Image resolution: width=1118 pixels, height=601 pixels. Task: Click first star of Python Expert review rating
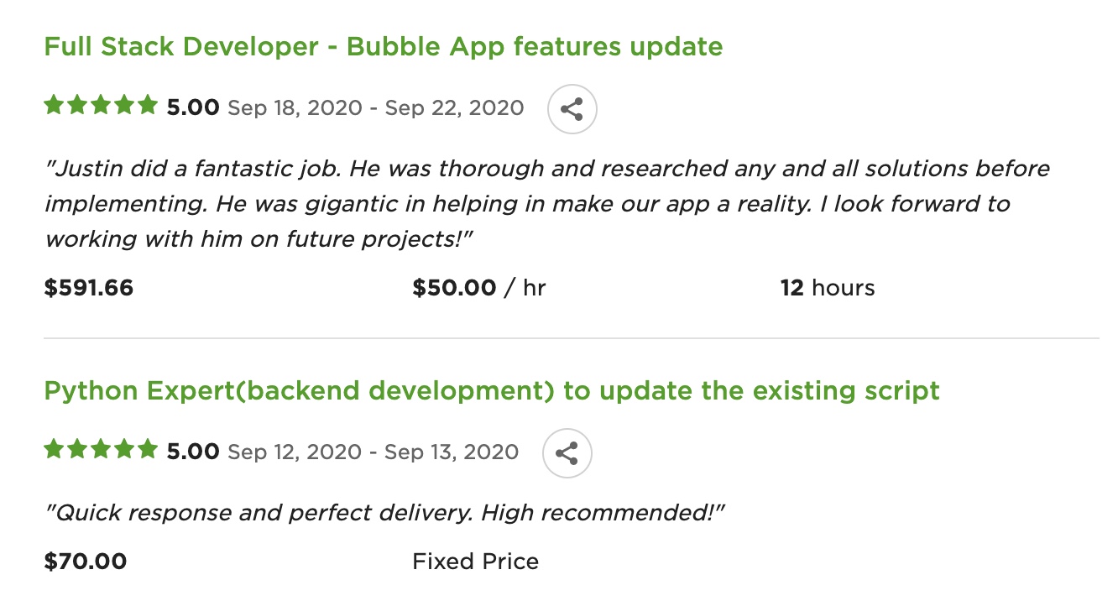[54, 450]
